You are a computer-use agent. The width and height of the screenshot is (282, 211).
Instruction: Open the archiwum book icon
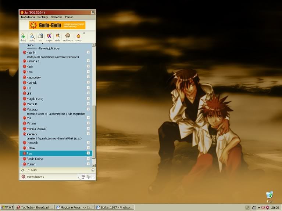(68, 37)
